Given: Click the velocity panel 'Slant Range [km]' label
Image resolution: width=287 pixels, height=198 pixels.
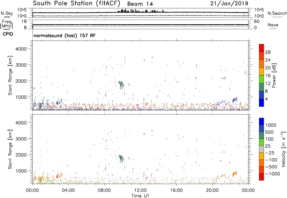Looking at the screenshot, I should 10,149.
